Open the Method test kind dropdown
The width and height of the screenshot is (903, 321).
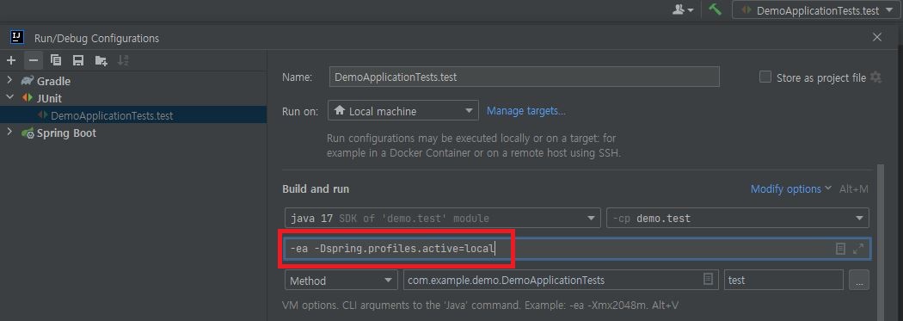coord(341,280)
